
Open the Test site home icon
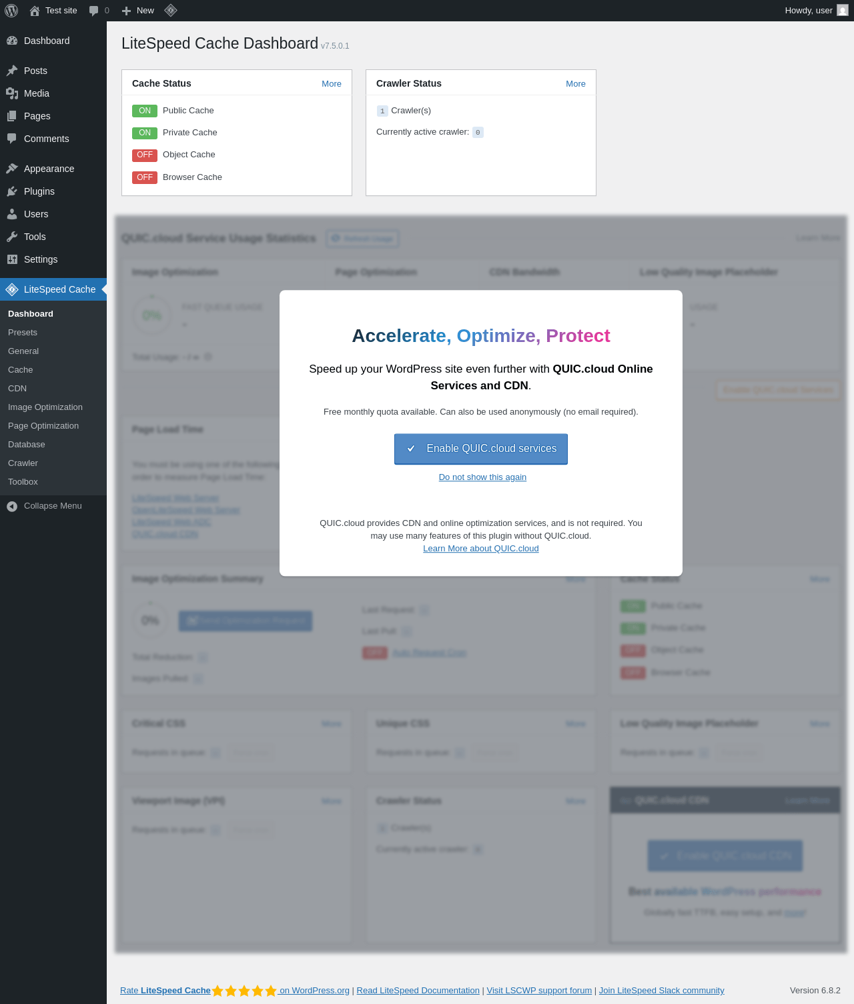click(x=35, y=11)
